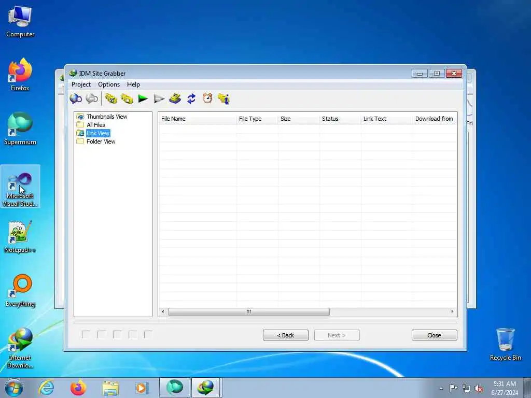Screen dimensions: 531x398
Task: Select the Everything desktop shortcut
Action: [20, 290]
